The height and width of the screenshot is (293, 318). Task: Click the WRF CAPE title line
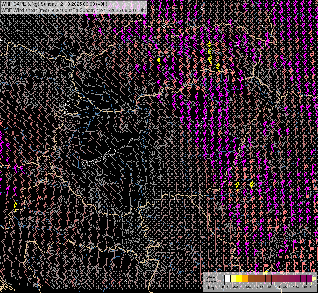click(54, 4)
